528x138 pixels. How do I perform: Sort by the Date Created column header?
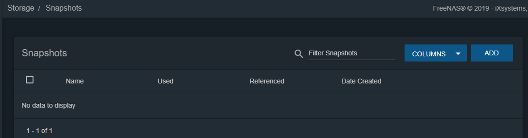[x=361, y=81]
